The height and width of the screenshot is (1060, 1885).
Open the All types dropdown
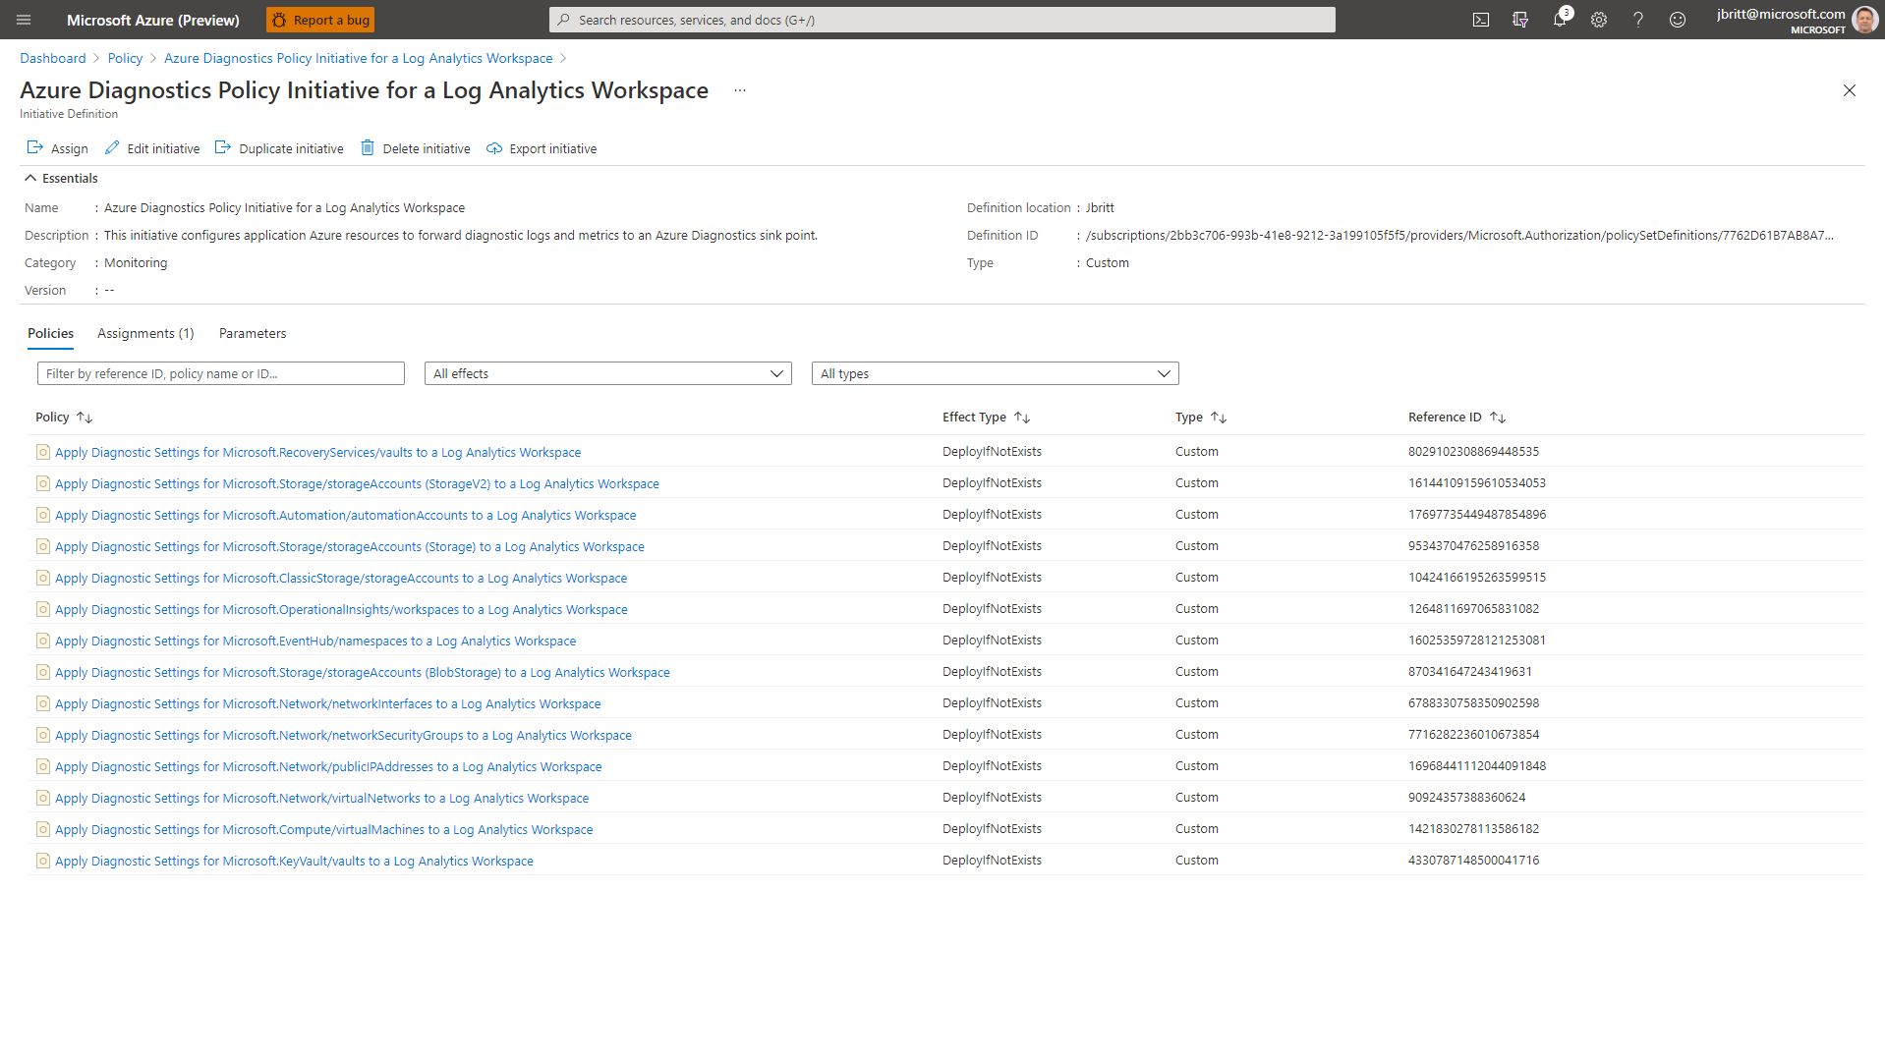click(996, 373)
